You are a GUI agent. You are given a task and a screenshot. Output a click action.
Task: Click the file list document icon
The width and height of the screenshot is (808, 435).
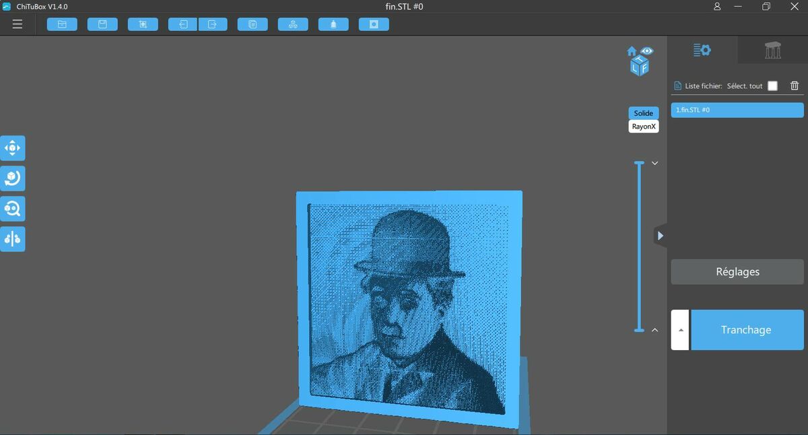click(x=678, y=86)
